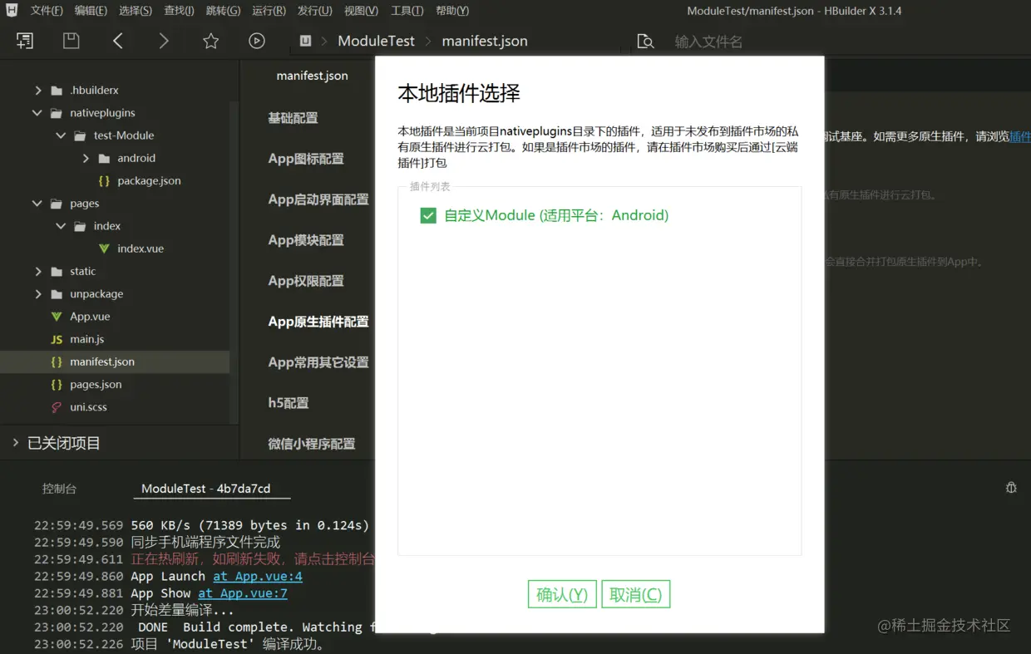Click the file search magnifier icon
The height and width of the screenshot is (654, 1031).
[645, 42]
